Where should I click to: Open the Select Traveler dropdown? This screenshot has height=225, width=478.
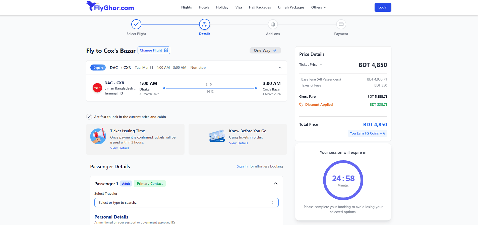pos(187,202)
